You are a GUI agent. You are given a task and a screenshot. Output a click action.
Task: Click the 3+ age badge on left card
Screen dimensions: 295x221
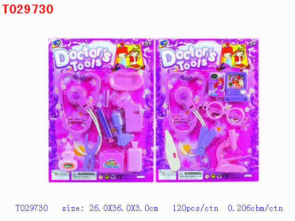click(x=147, y=43)
